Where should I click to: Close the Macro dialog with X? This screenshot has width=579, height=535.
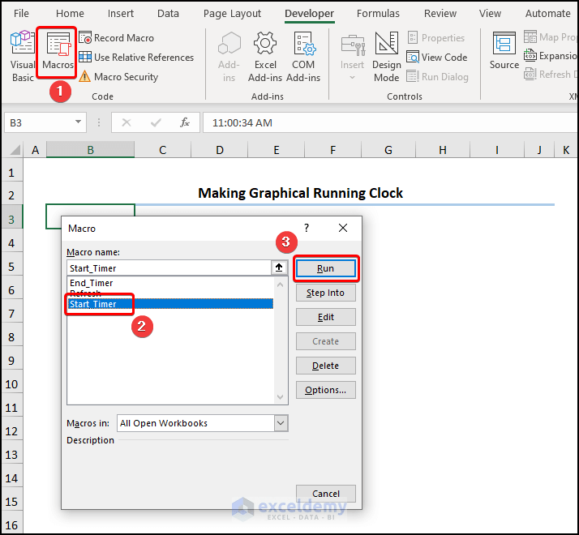pos(343,228)
